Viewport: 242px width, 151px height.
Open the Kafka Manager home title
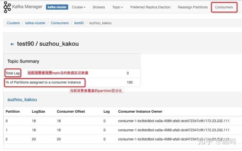[27, 7]
